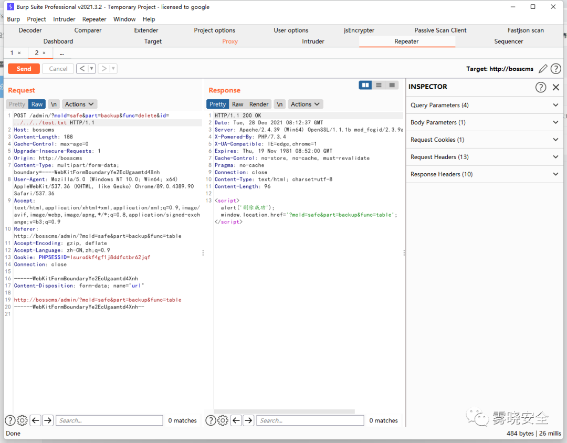Expand Query Parameters (4) section
Viewport: 567px width, 443px height.
coord(485,105)
